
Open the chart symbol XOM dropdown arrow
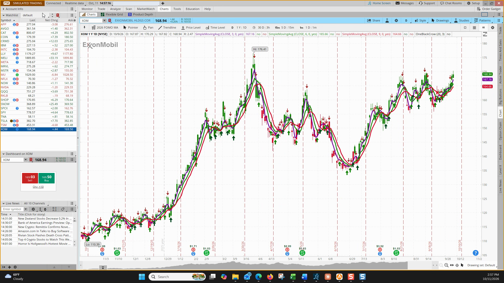coord(104,20)
